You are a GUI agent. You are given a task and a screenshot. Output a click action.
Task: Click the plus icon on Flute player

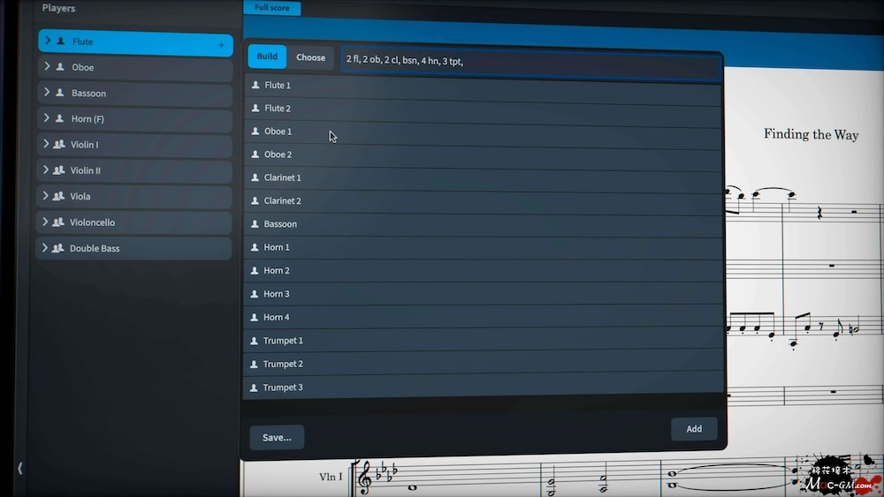pyautogui.click(x=221, y=44)
